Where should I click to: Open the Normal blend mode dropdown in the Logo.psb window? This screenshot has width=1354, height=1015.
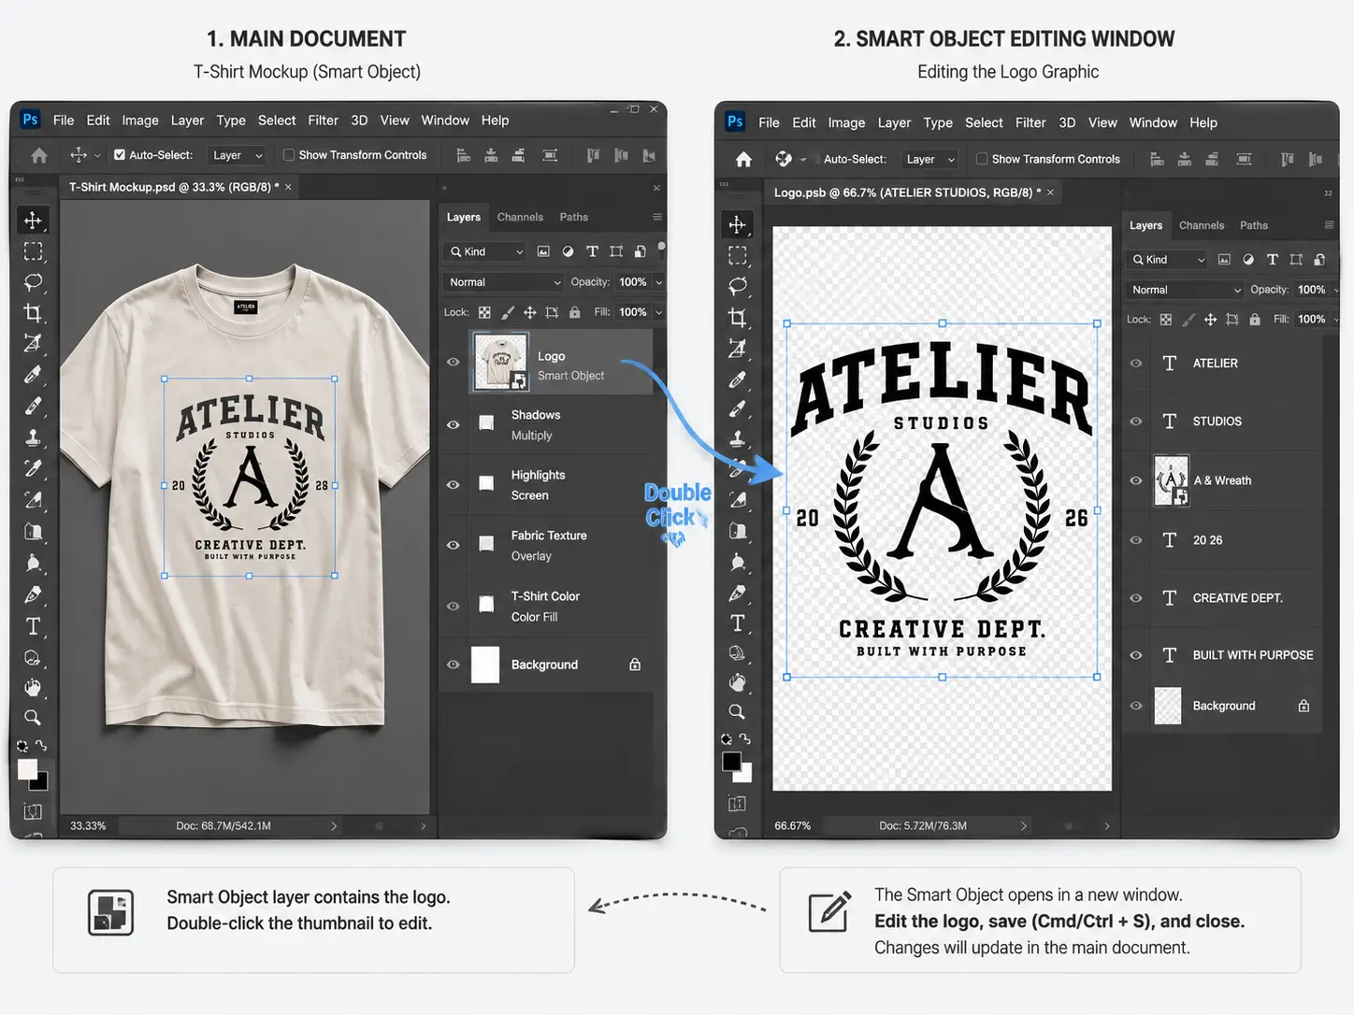click(1186, 290)
